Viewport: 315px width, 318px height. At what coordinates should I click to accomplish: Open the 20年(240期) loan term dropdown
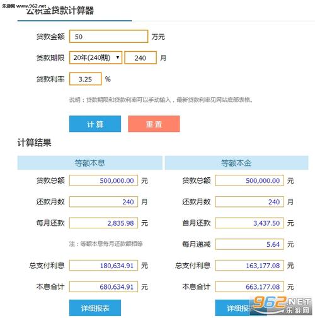(96, 57)
